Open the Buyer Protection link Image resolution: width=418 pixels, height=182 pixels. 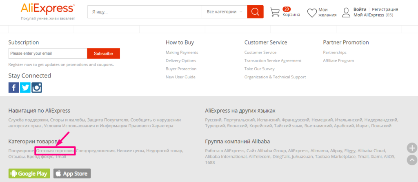coord(181,69)
